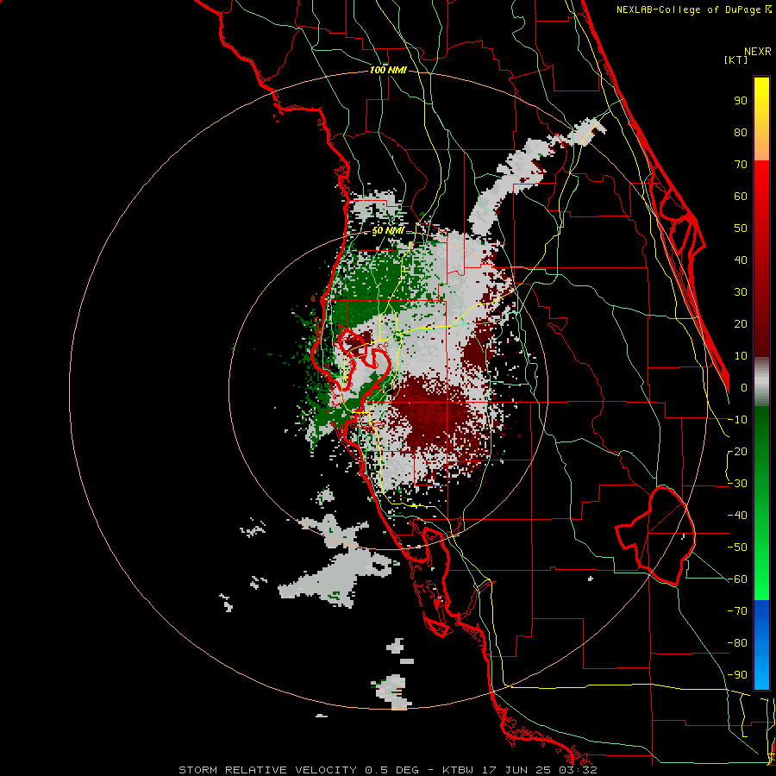This screenshot has height=776, width=776.
Task: Pick the bright red segment of color bar
Action: [x=761, y=181]
